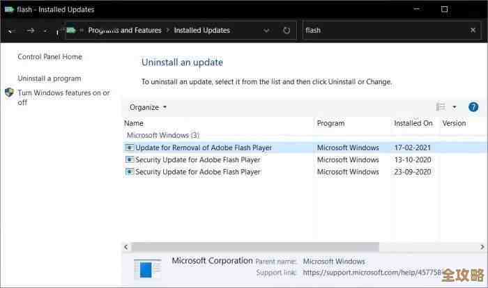488x288 pixels.
Task: Click the up one level arrow
Action: (x=57, y=31)
